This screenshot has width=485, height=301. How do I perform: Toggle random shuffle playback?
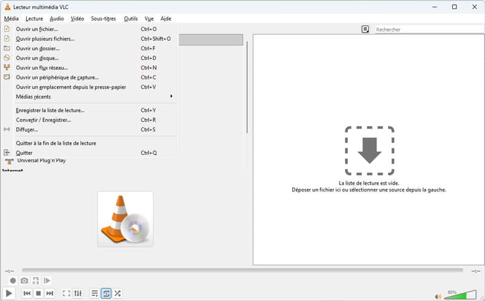click(118, 294)
